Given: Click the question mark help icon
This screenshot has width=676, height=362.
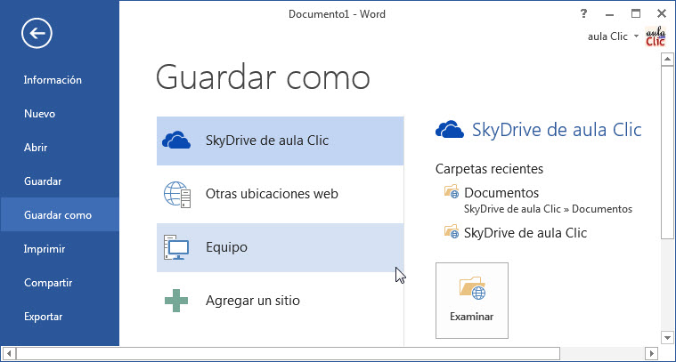Looking at the screenshot, I should (x=584, y=13).
